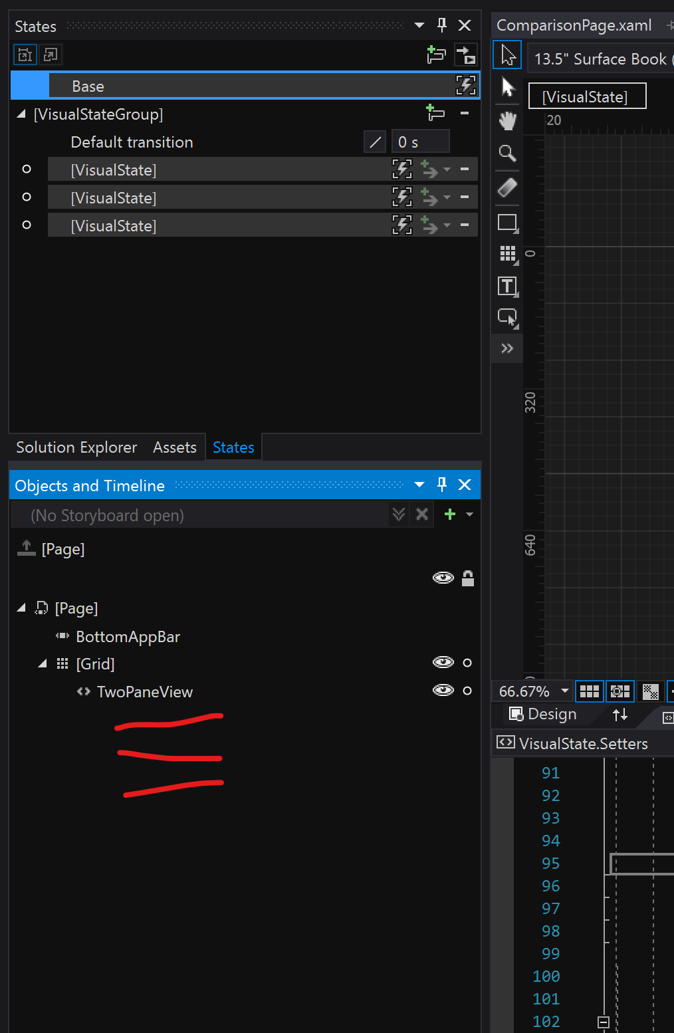Screen dimensions: 674x1033
Task: Select the Grid layout tool
Action: pyautogui.click(x=508, y=254)
